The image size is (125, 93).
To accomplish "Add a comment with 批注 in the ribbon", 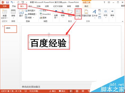I will 70,13.
